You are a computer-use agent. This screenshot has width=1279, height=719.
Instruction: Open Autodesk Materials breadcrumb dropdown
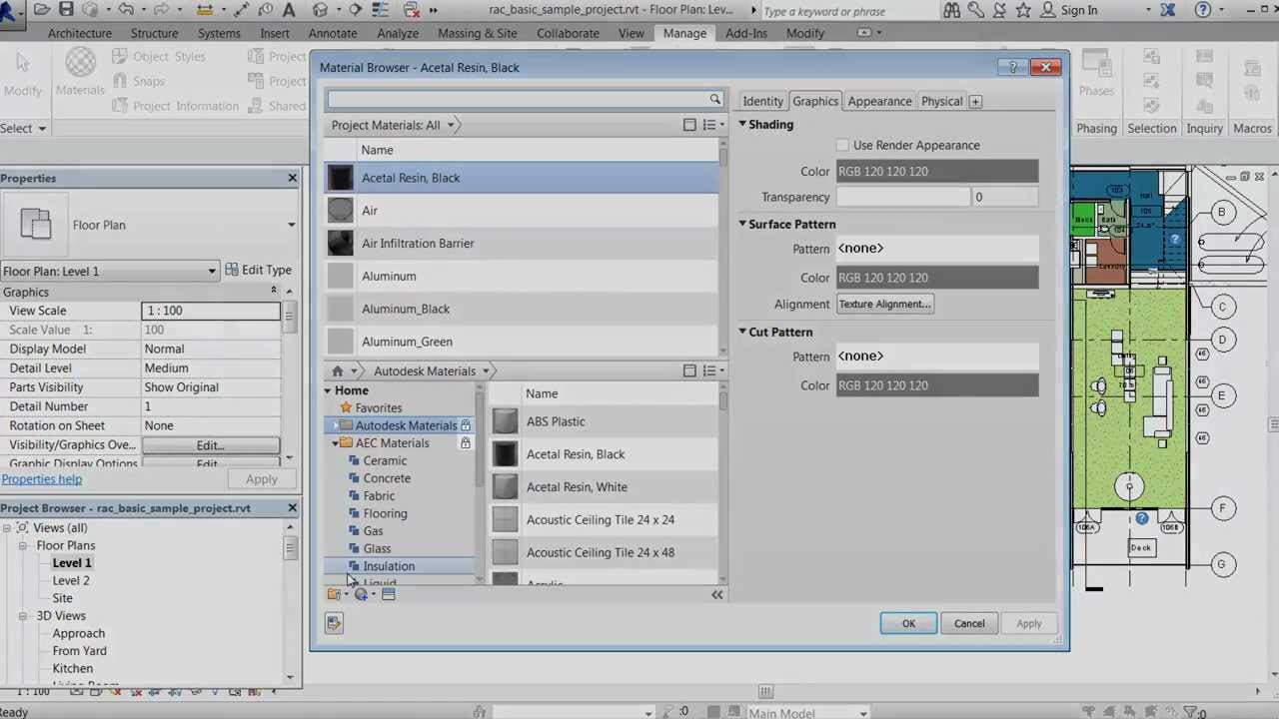point(486,371)
